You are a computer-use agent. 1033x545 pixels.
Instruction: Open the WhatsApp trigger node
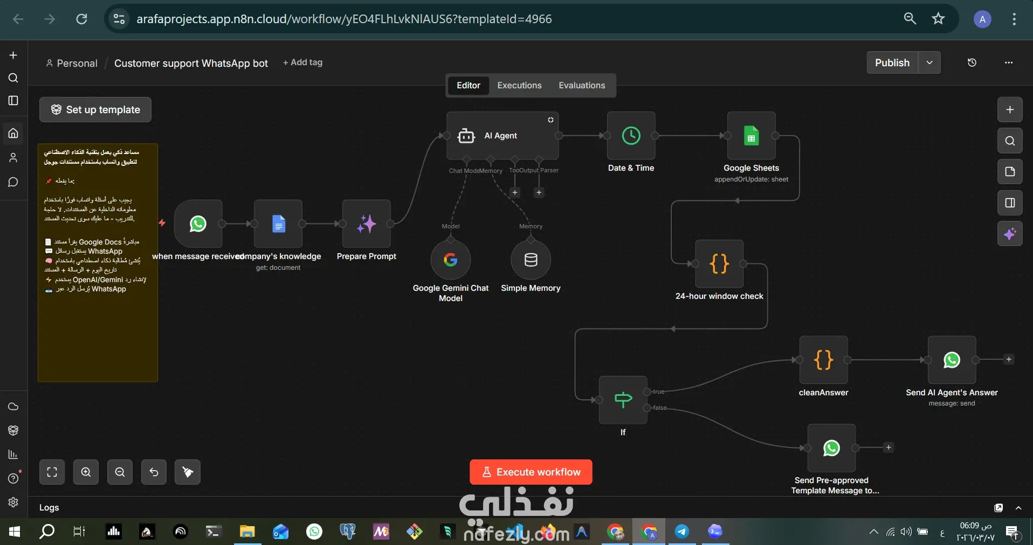pos(198,223)
